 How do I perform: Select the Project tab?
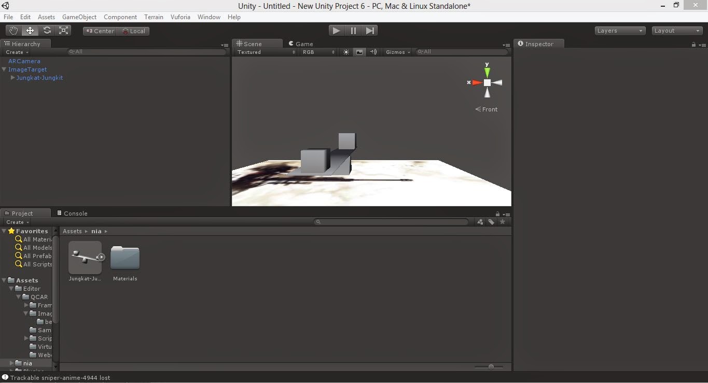tap(25, 213)
